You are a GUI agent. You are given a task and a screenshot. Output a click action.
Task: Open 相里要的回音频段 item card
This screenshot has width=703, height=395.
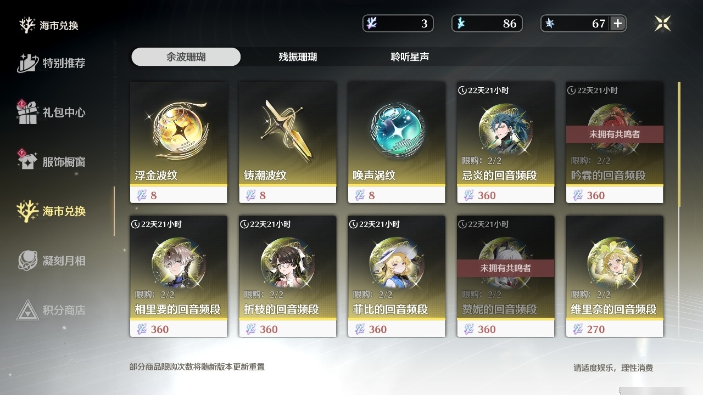pos(178,276)
